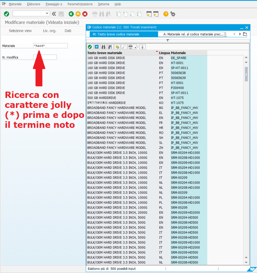This screenshot has width=257, height=273.
Task: Click the yellow Exit button
Action: click(x=78, y=14)
